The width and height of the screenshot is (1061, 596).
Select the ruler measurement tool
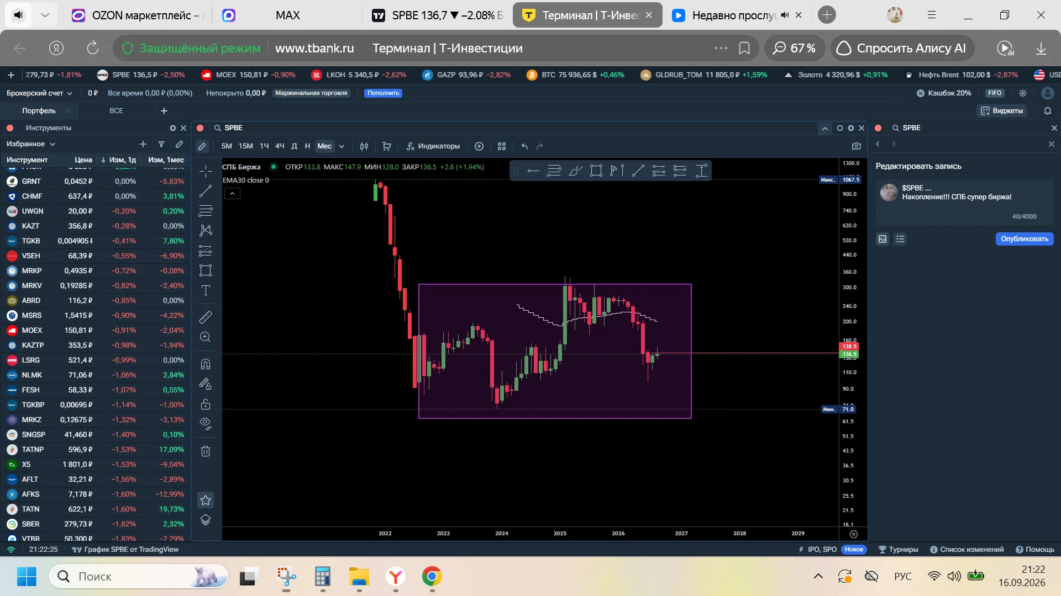point(206,317)
